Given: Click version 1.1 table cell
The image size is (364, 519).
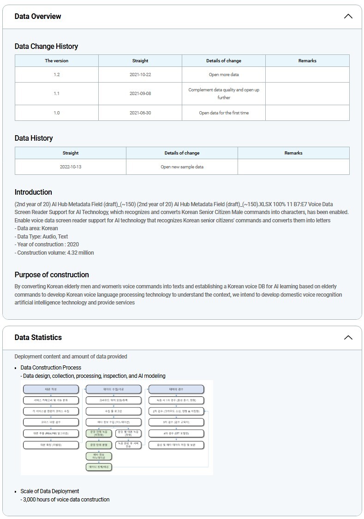Looking at the screenshot, I should tap(56, 94).
